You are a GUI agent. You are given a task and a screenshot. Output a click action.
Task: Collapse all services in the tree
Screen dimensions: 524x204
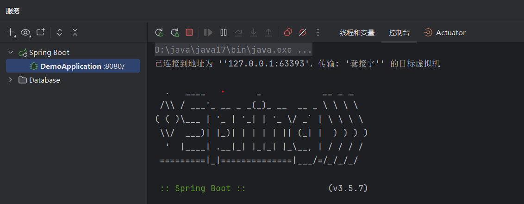[x=75, y=32]
